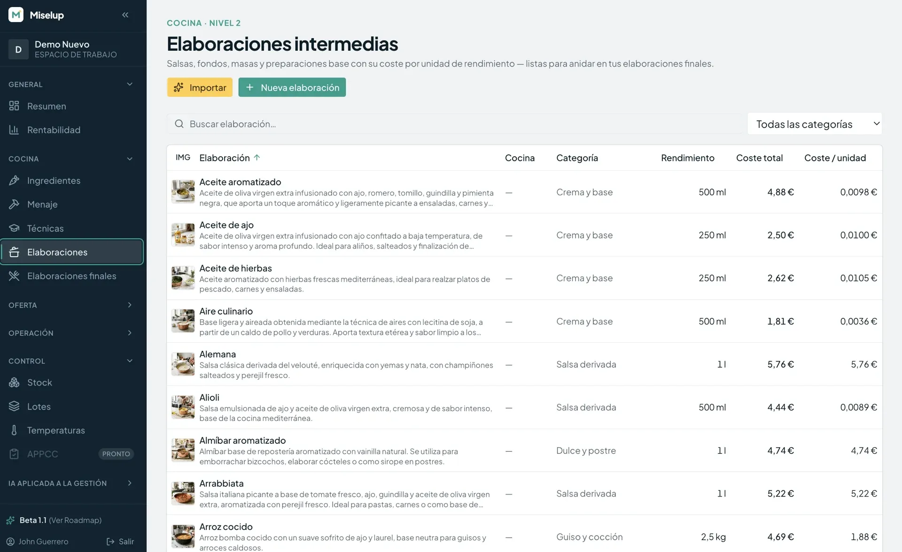
Task: Expand the OFERTA section
Action: pos(130,305)
